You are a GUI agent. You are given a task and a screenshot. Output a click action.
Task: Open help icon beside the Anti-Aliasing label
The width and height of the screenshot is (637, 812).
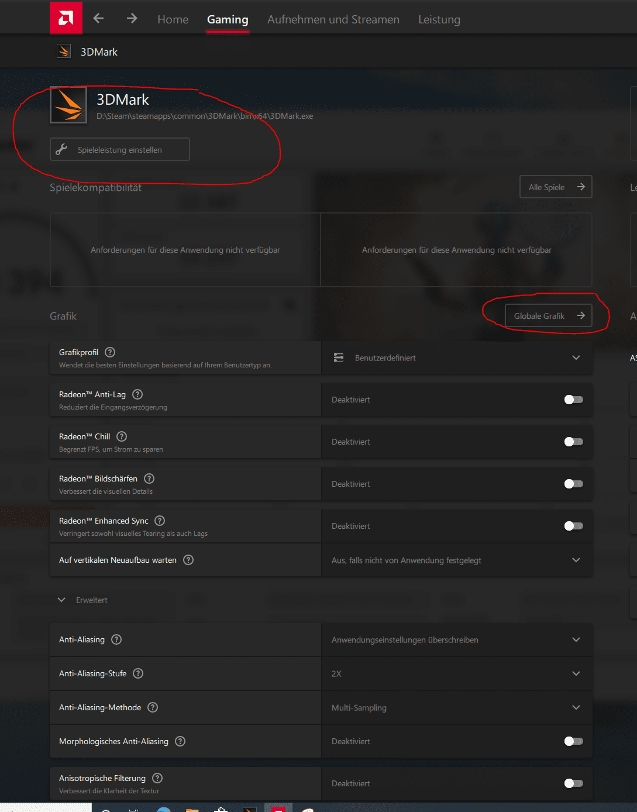click(x=116, y=639)
